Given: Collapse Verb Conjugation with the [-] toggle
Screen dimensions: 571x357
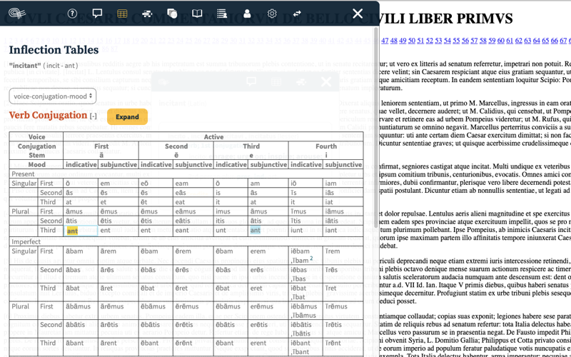Looking at the screenshot, I should pos(94,116).
